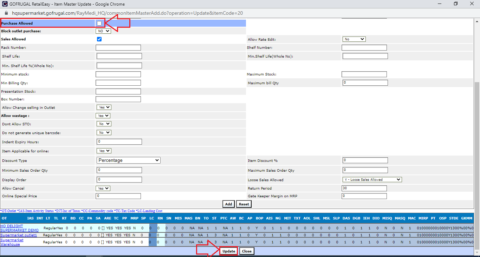Click the Reset button
480x257 pixels.
244,204
